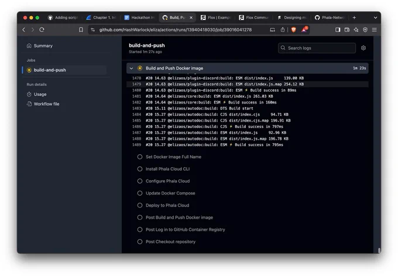Open the Summary link
The height and width of the screenshot is (276, 398).
(43, 46)
